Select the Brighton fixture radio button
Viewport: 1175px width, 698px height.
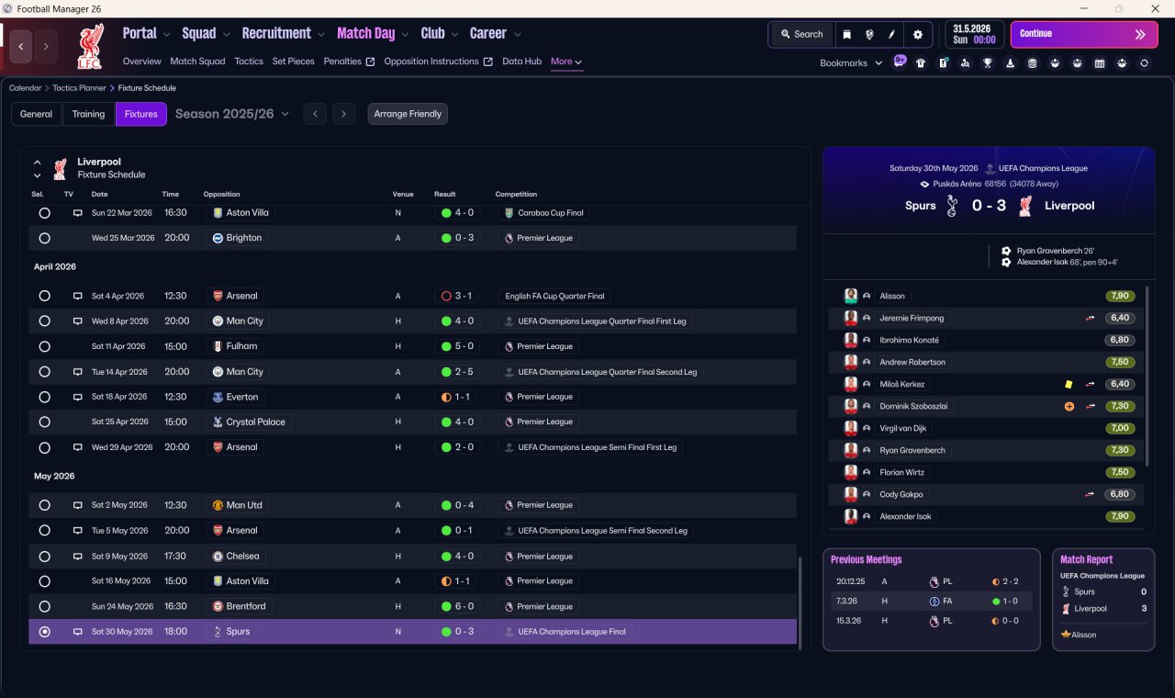pyautogui.click(x=44, y=238)
